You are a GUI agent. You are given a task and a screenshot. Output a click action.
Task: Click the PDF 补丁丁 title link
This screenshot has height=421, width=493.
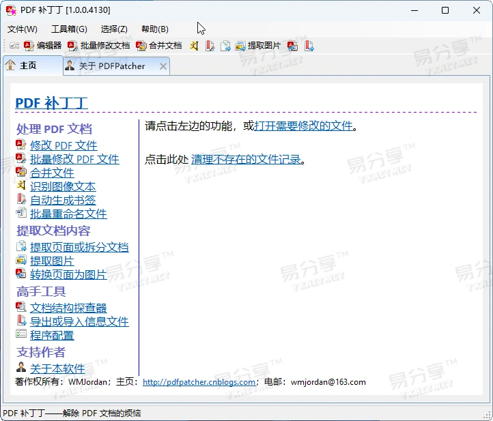52,103
